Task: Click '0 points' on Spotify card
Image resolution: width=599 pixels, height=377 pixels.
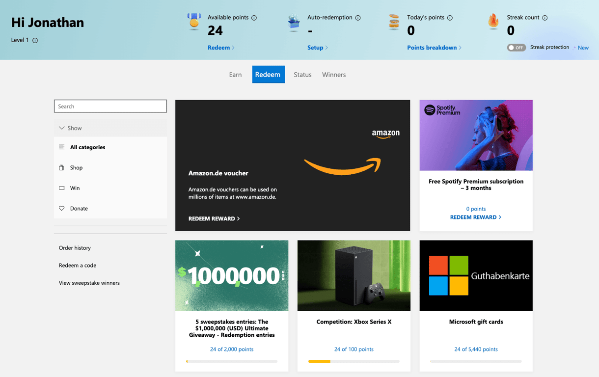Action: [476, 209]
